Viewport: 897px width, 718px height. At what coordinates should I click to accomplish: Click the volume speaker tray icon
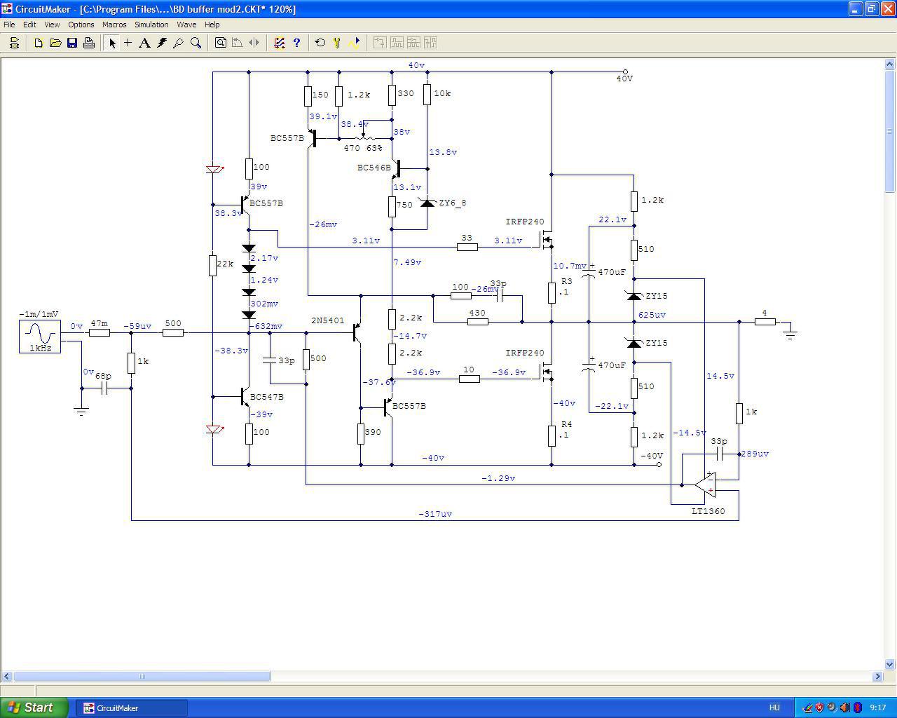844,707
